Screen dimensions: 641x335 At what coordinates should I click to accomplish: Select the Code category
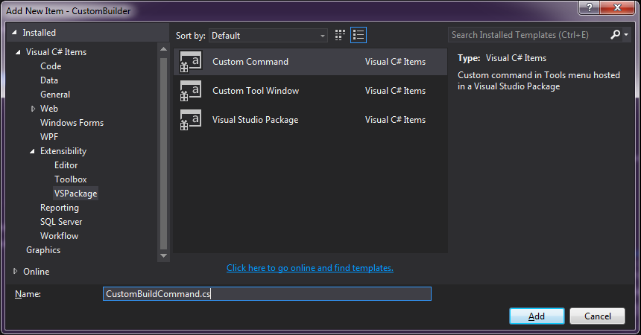click(51, 66)
